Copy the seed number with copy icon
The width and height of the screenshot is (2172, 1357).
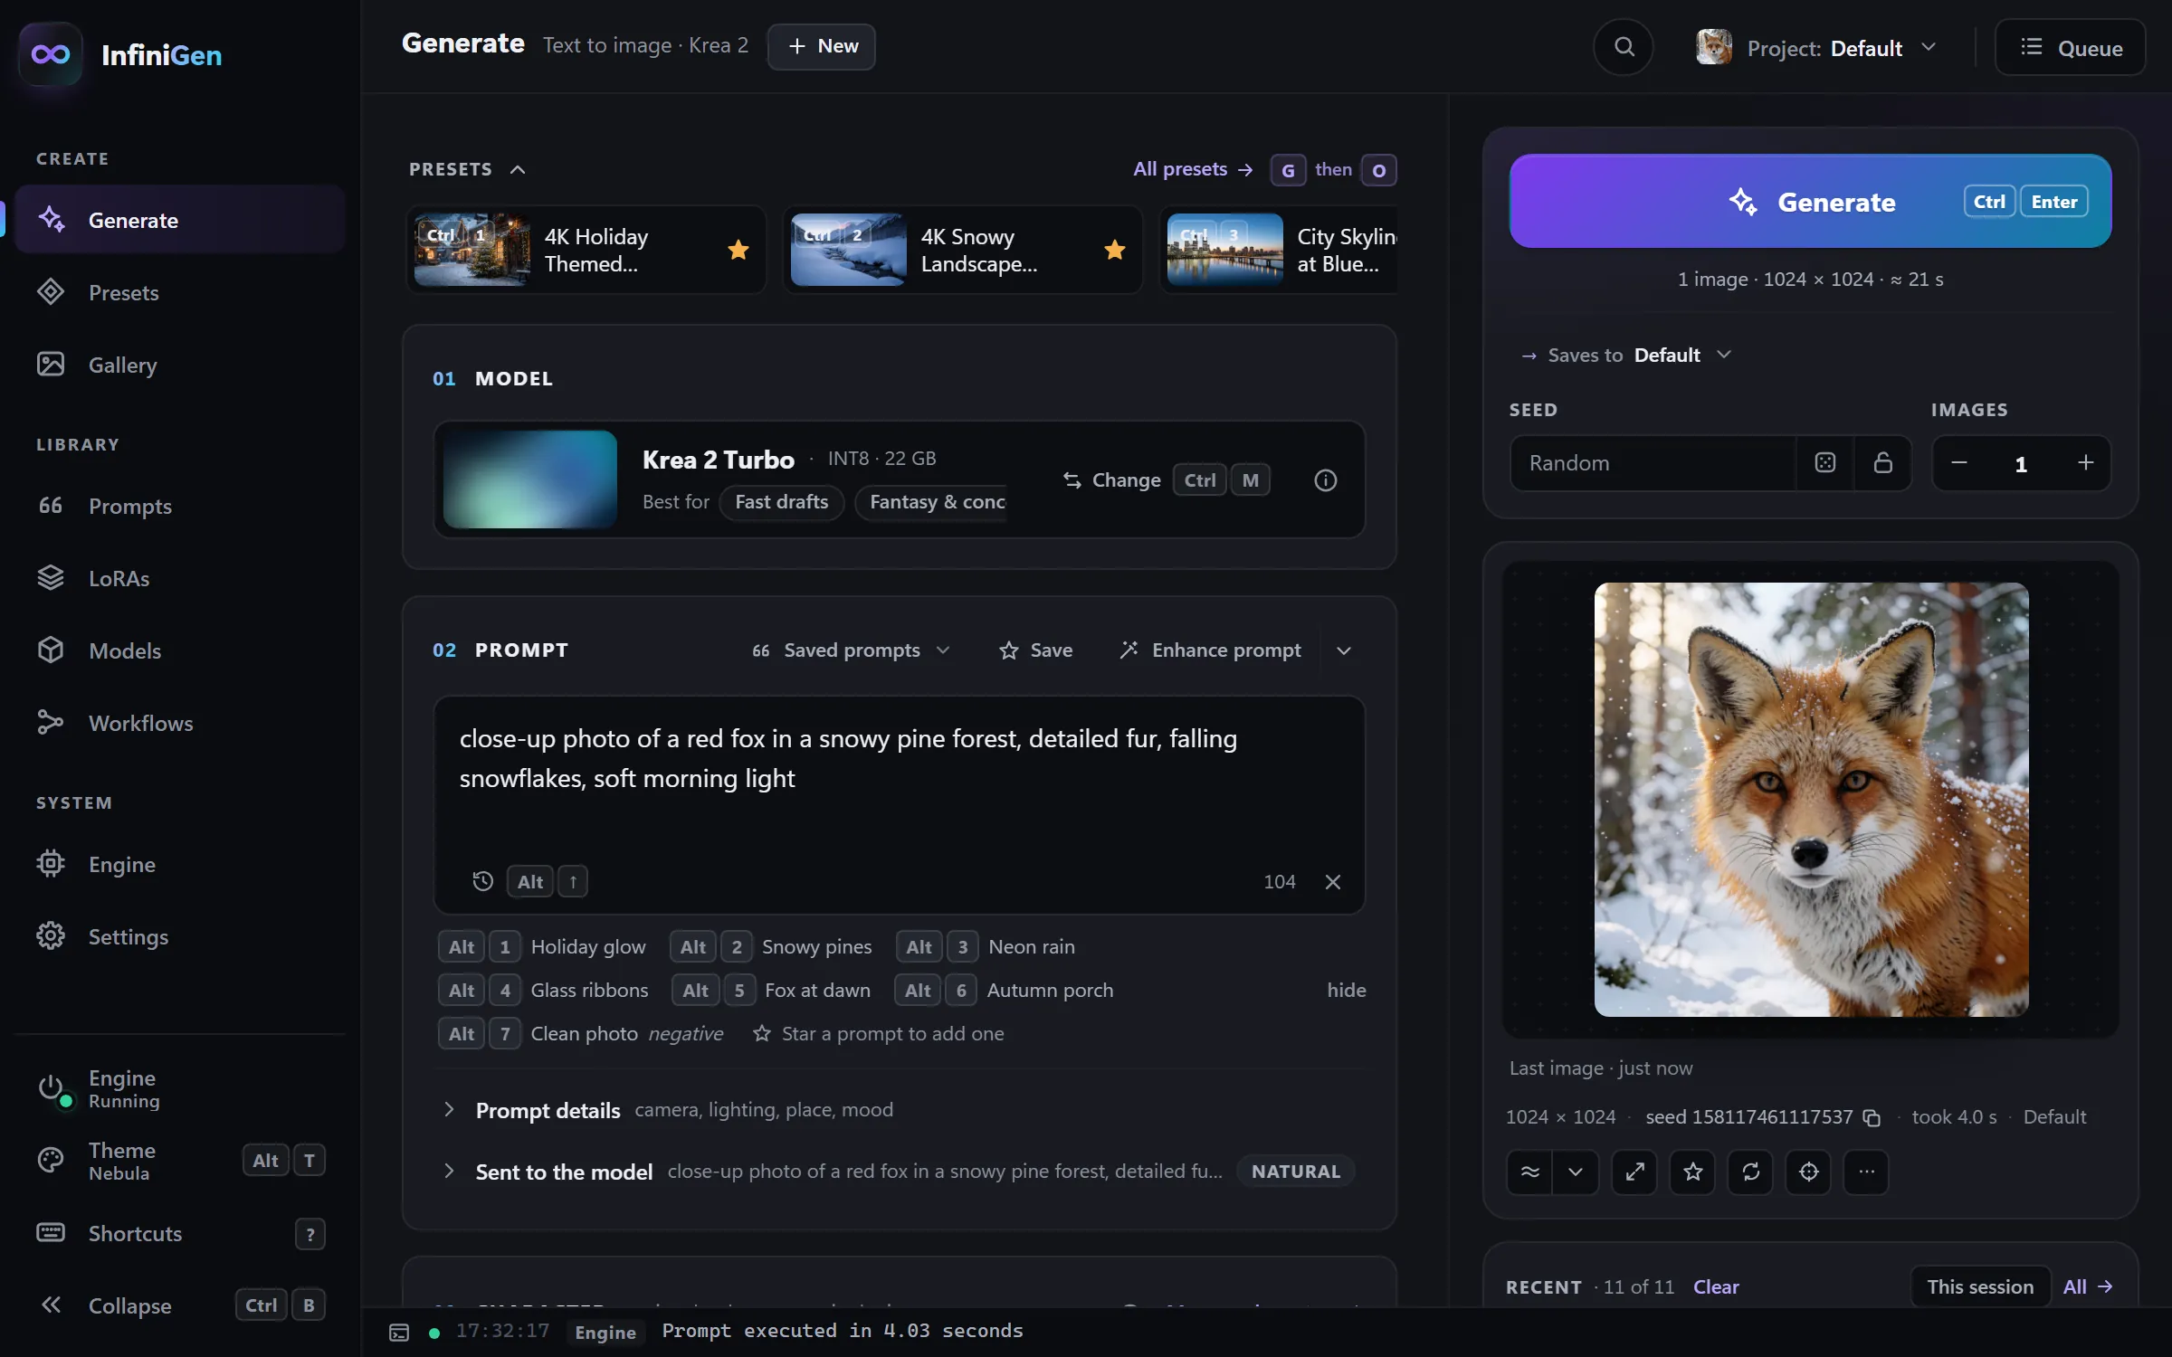coord(1872,1118)
